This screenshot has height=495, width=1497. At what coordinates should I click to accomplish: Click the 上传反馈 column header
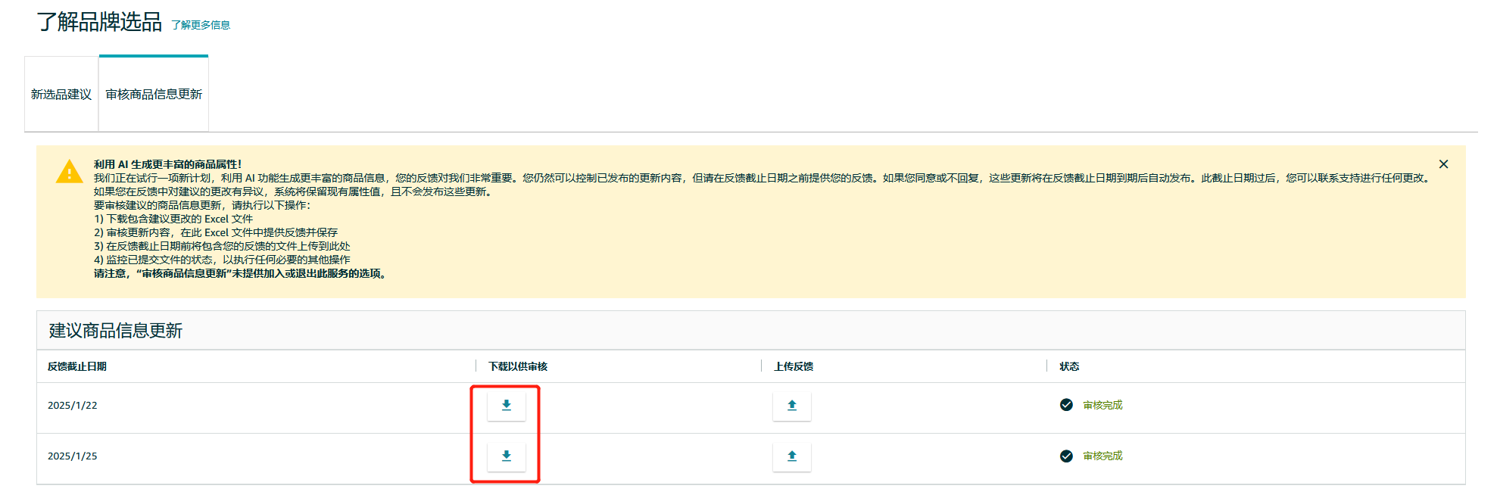tap(794, 366)
